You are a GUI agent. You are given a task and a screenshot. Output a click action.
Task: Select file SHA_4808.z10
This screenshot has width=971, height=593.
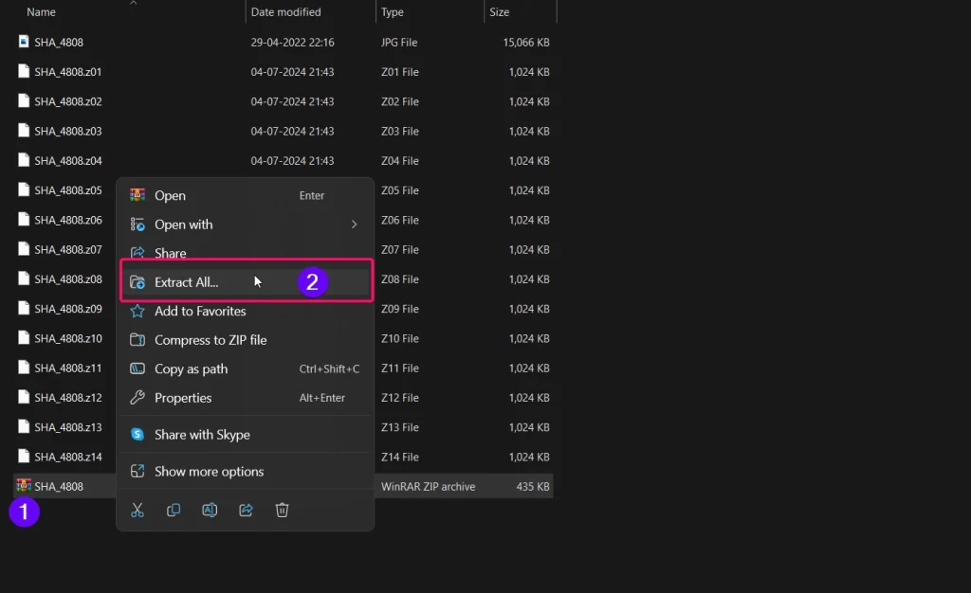point(68,339)
